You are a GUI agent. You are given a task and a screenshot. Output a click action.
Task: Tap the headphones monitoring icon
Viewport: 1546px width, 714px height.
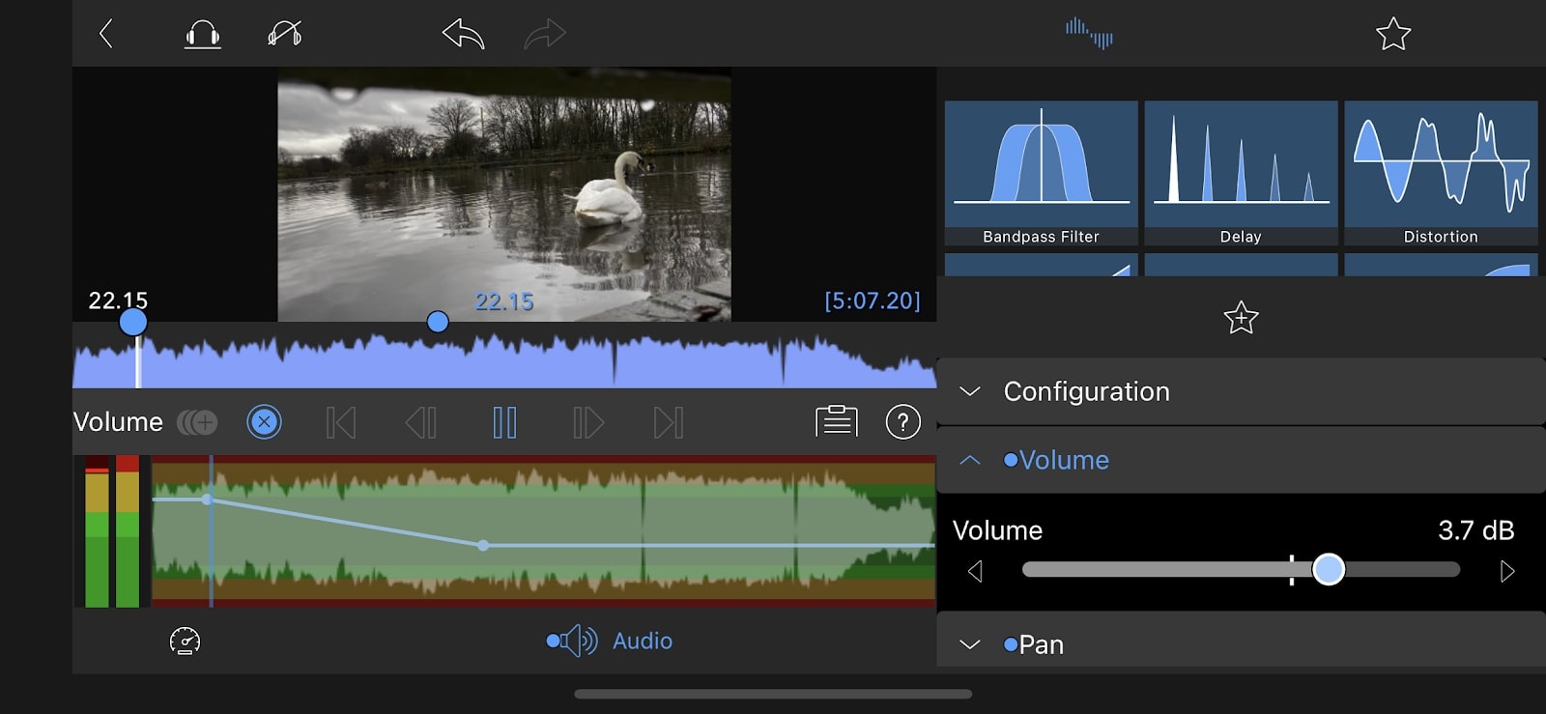[x=203, y=35]
